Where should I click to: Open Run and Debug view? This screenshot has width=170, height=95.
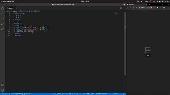coord(2,24)
